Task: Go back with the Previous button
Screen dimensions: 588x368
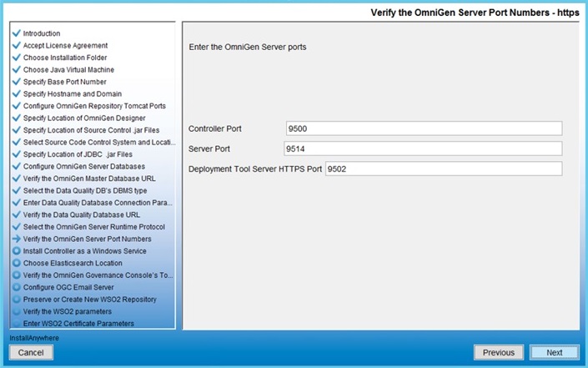Action: point(499,352)
